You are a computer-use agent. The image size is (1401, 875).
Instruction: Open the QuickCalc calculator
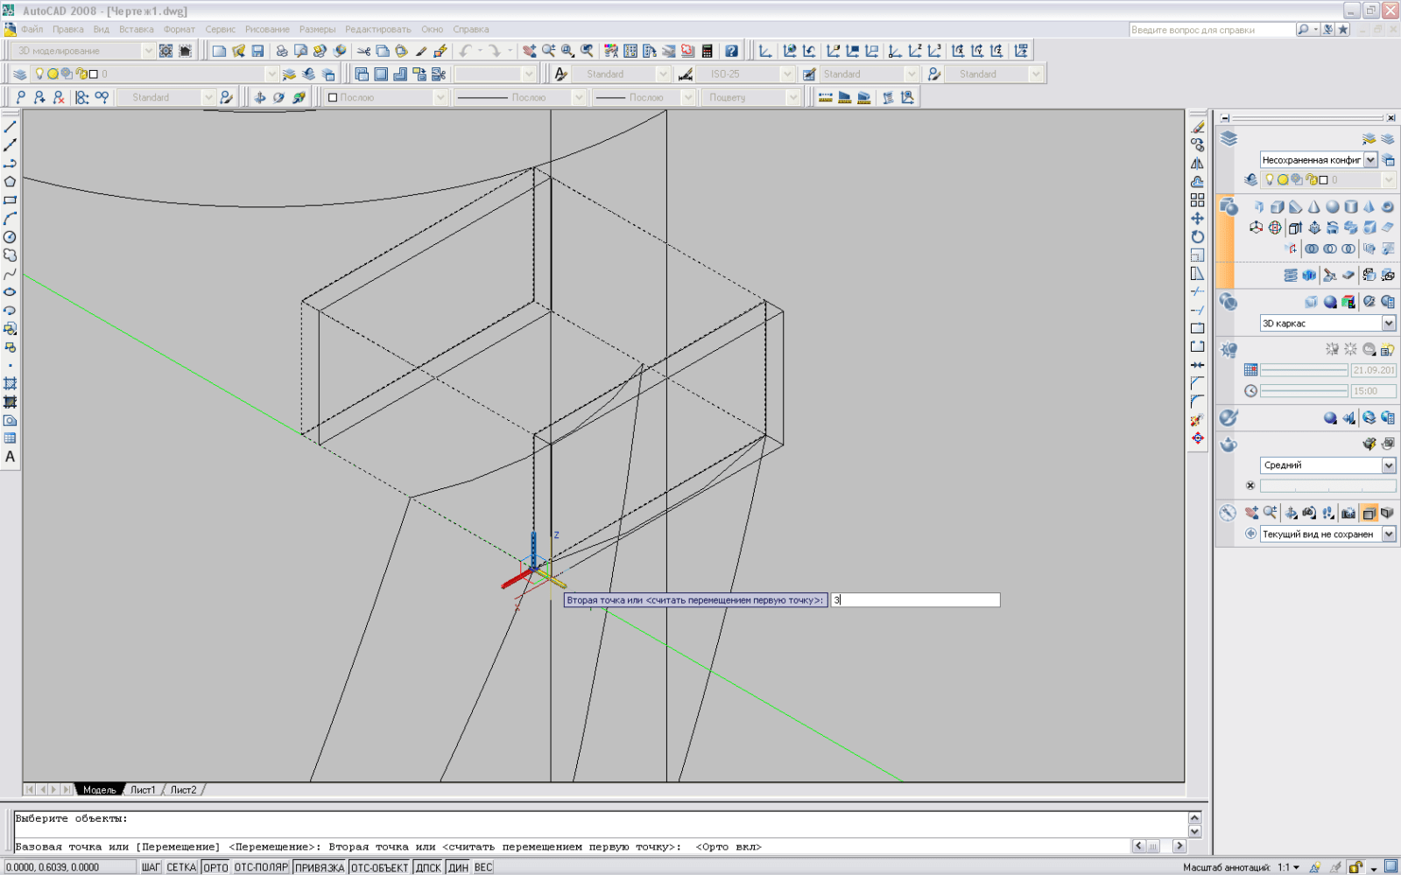pyautogui.click(x=708, y=51)
